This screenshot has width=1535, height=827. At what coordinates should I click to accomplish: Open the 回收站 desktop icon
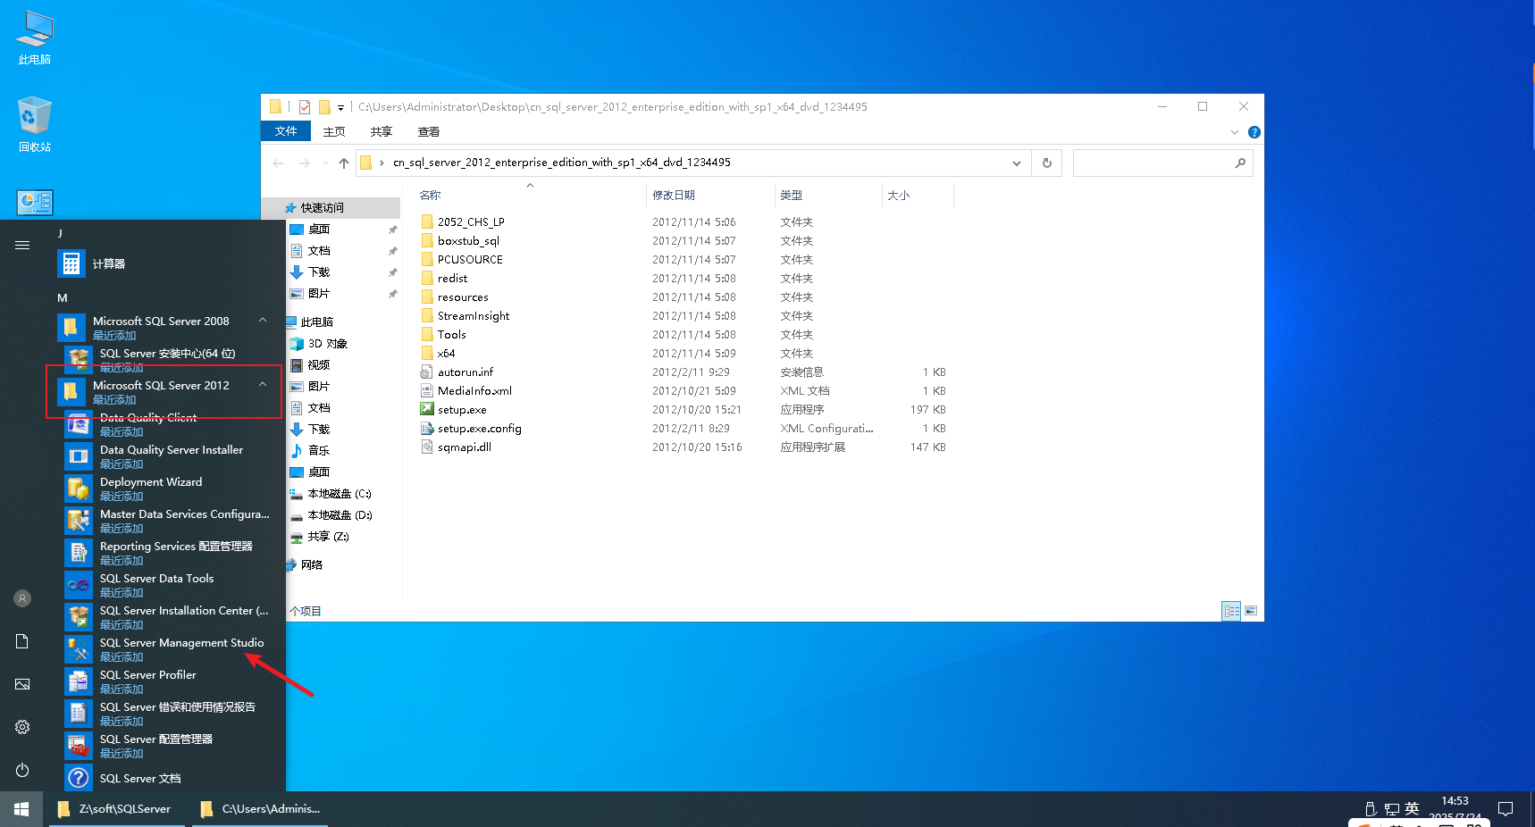[35, 124]
